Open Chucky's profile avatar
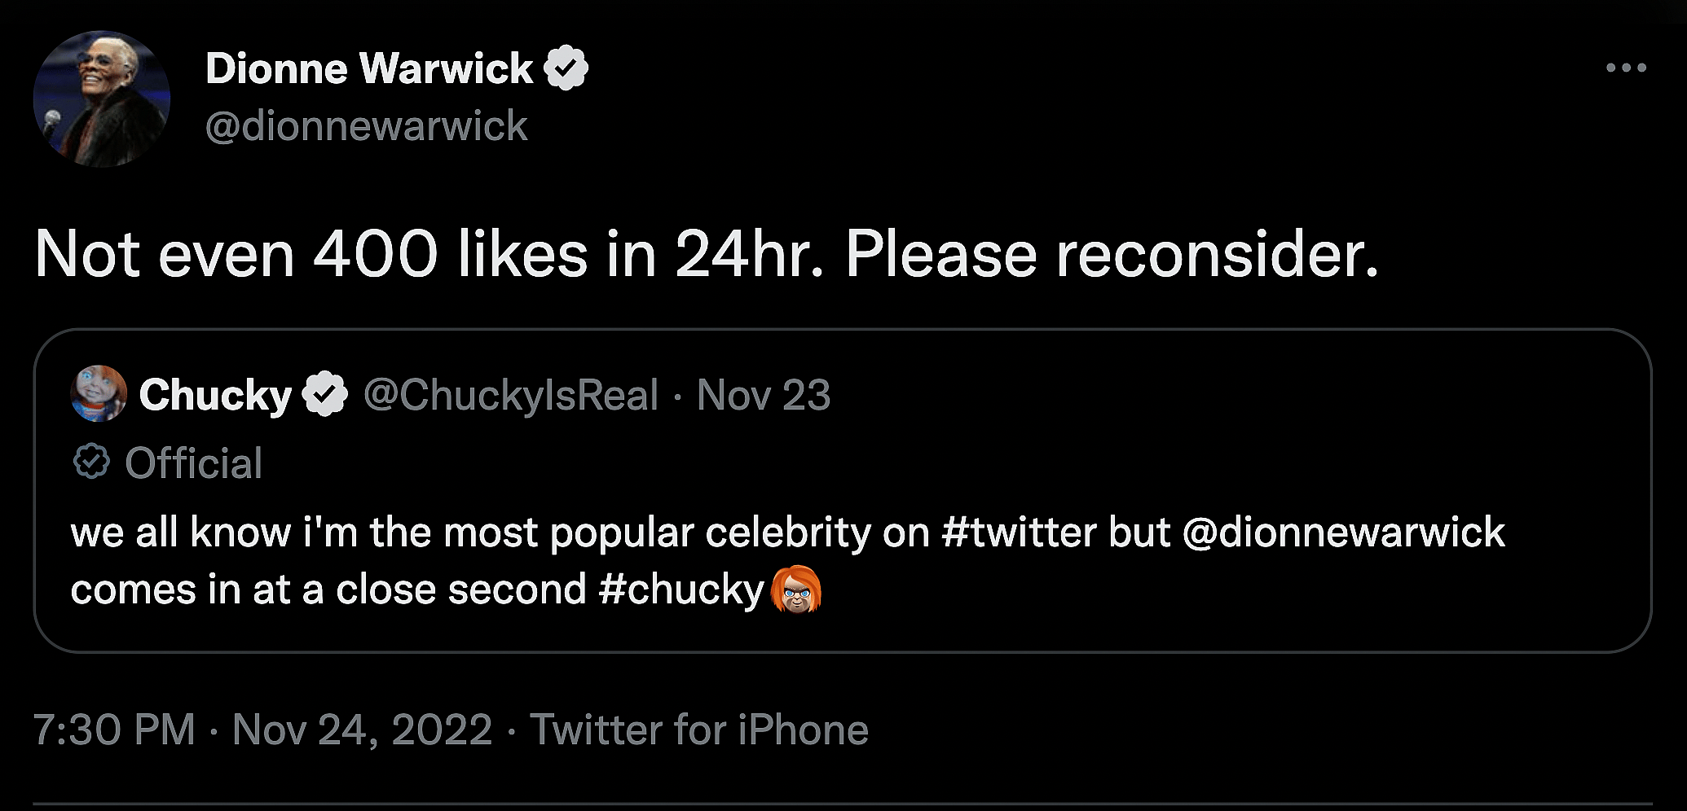 pyautogui.click(x=98, y=394)
